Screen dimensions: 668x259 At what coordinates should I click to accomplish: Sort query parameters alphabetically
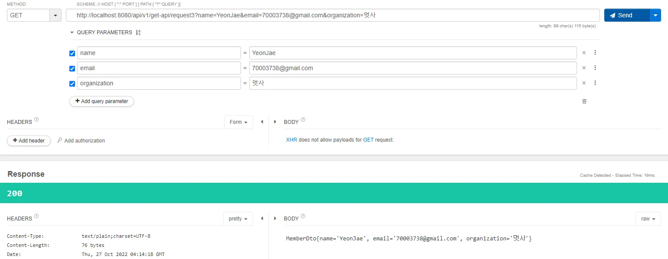pos(138,32)
